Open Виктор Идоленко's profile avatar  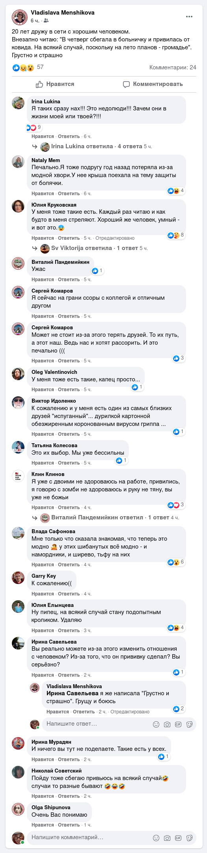(x=18, y=402)
